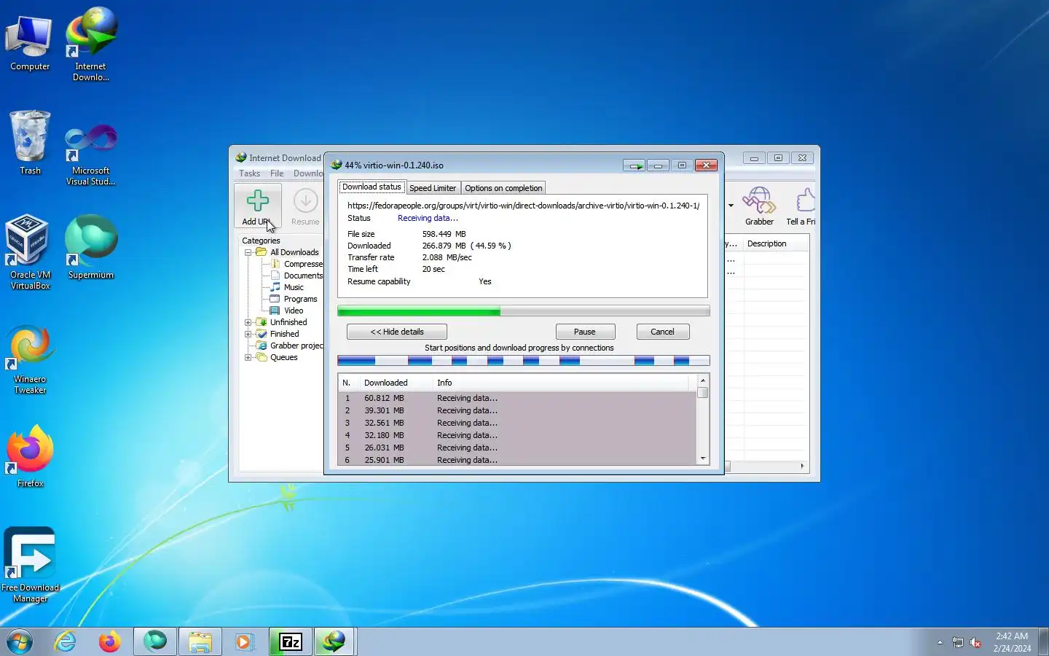Open Windows Media Player from taskbar

pyautogui.click(x=244, y=642)
